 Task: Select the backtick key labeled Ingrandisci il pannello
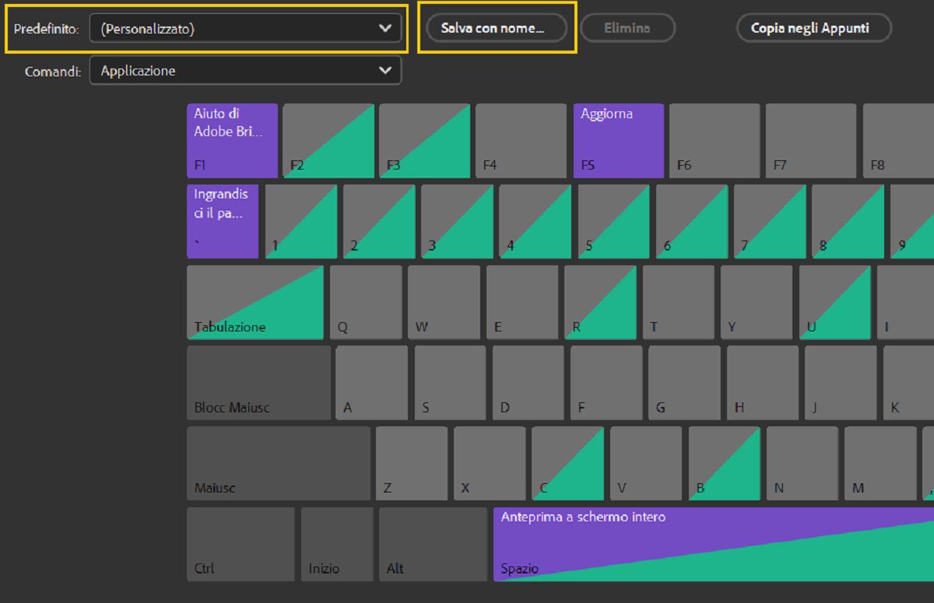pos(223,222)
